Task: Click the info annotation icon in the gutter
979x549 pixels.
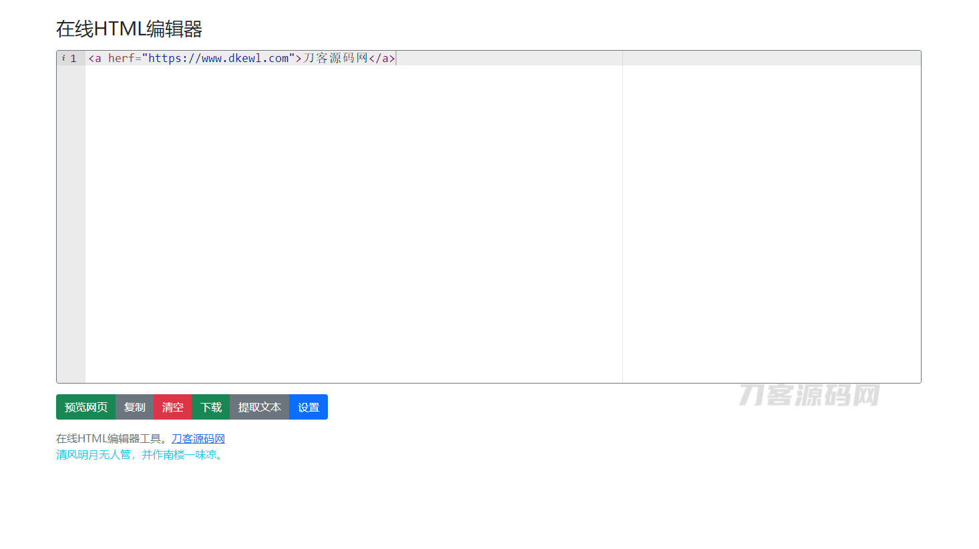Action: coord(63,58)
